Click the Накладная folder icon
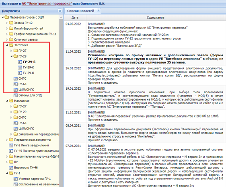Viewport: 226px width, 187px height. 11,101
